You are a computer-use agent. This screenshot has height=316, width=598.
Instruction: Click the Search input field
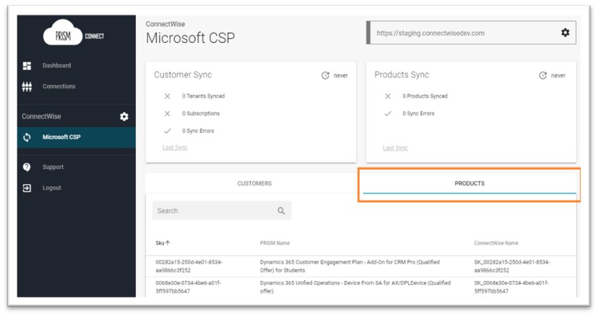pyautogui.click(x=222, y=211)
